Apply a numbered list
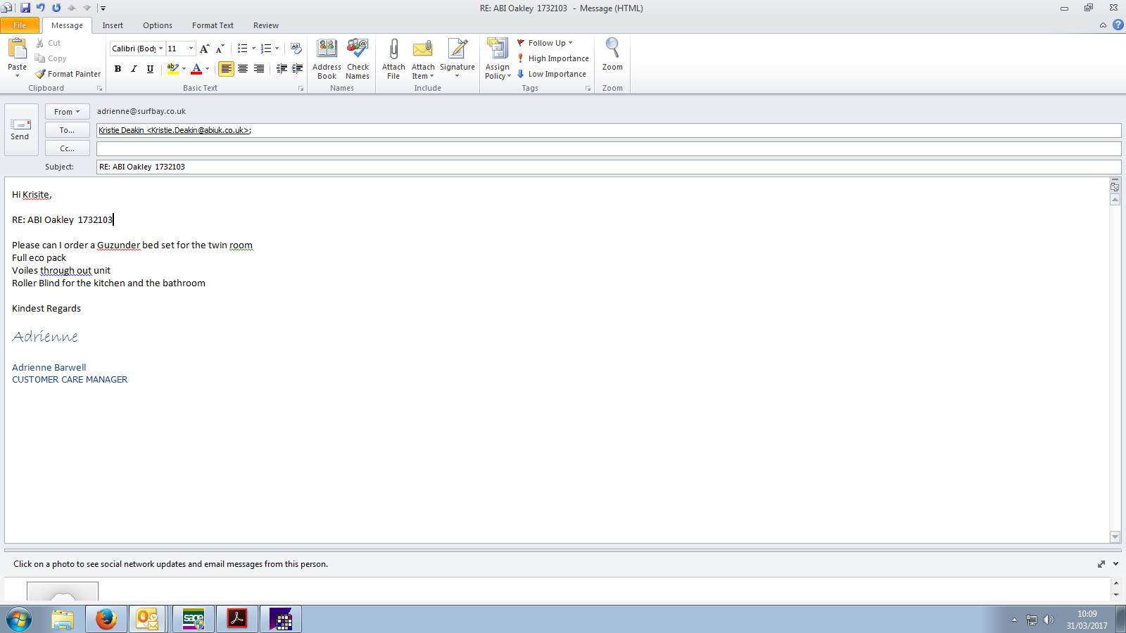Viewport: 1126px width, 633px height. tap(266, 49)
